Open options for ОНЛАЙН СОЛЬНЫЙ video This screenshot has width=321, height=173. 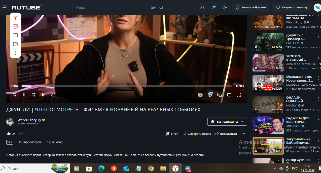[318, 99]
